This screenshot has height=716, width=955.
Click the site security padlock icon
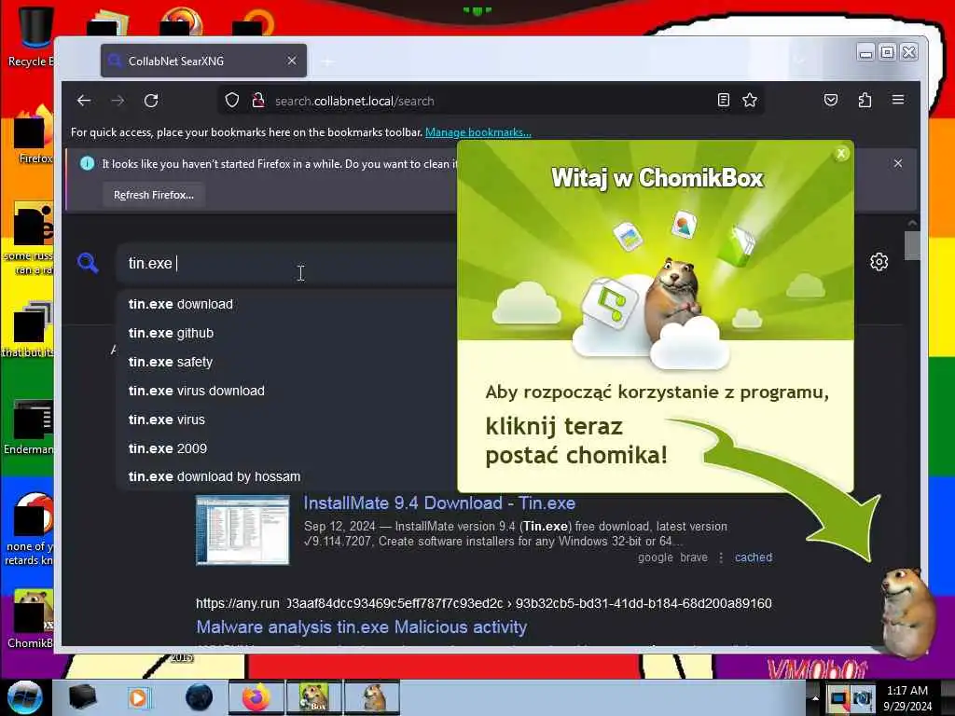258,100
